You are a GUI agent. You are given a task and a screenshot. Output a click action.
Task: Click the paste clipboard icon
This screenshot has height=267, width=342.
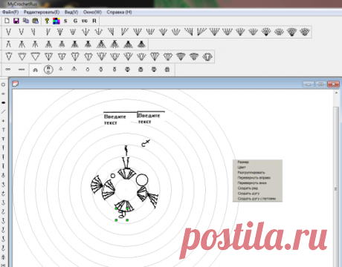(36, 21)
